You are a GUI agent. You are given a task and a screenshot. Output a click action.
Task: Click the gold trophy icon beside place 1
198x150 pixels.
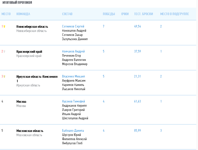pos(4,27)
